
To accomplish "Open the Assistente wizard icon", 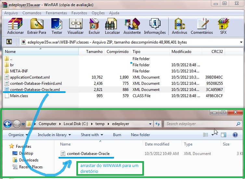I will [x=132, y=26].
